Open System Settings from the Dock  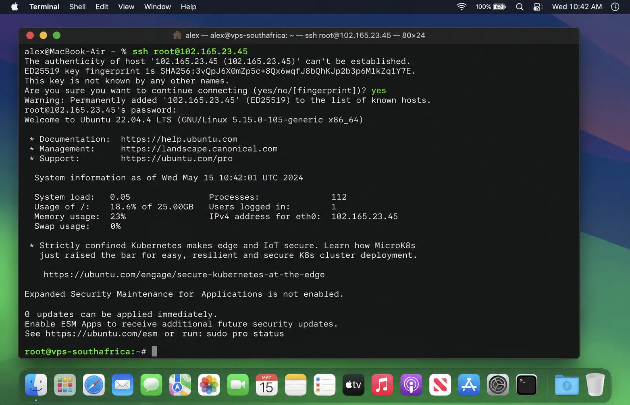coord(498,385)
